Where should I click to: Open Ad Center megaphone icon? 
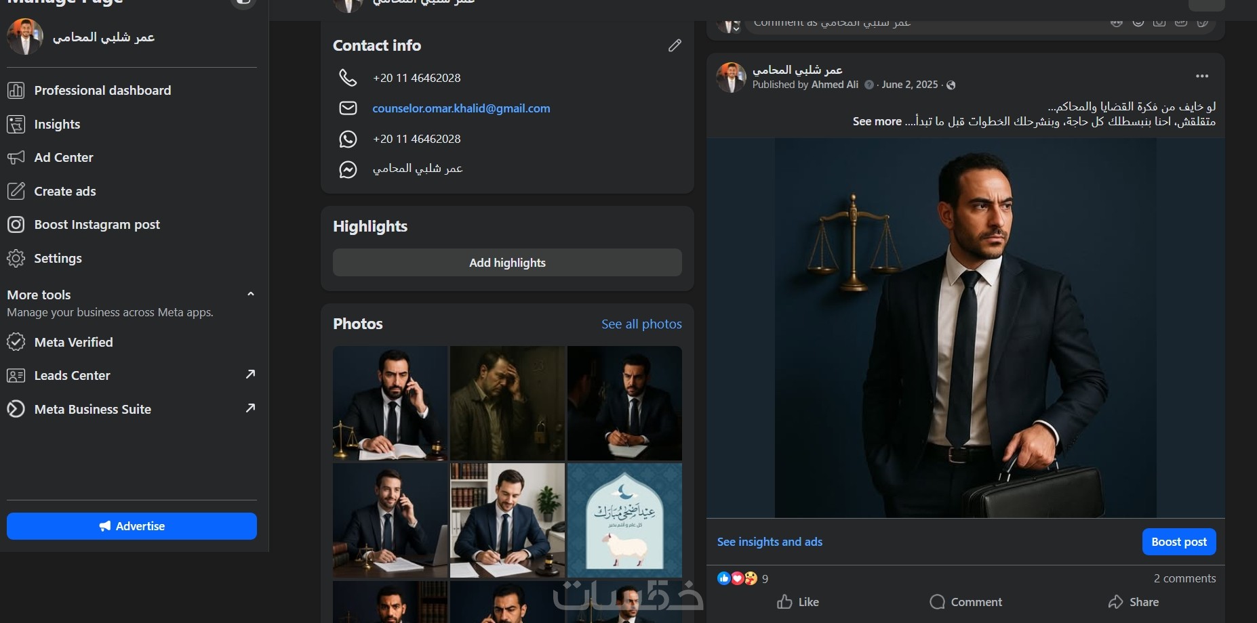tap(16, 158)
